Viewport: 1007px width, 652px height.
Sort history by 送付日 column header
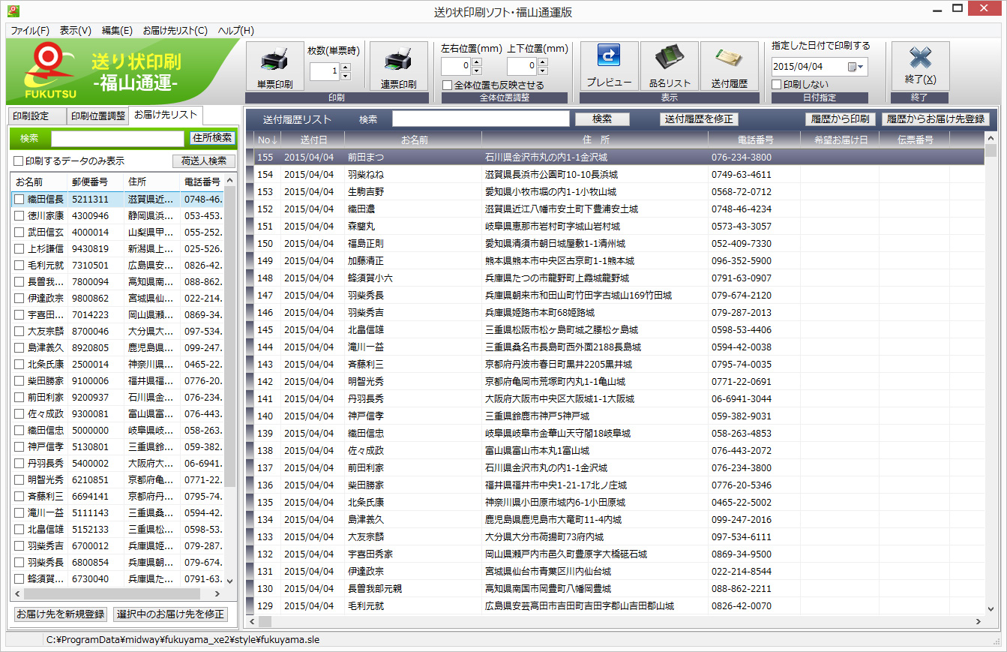(313, 140)
